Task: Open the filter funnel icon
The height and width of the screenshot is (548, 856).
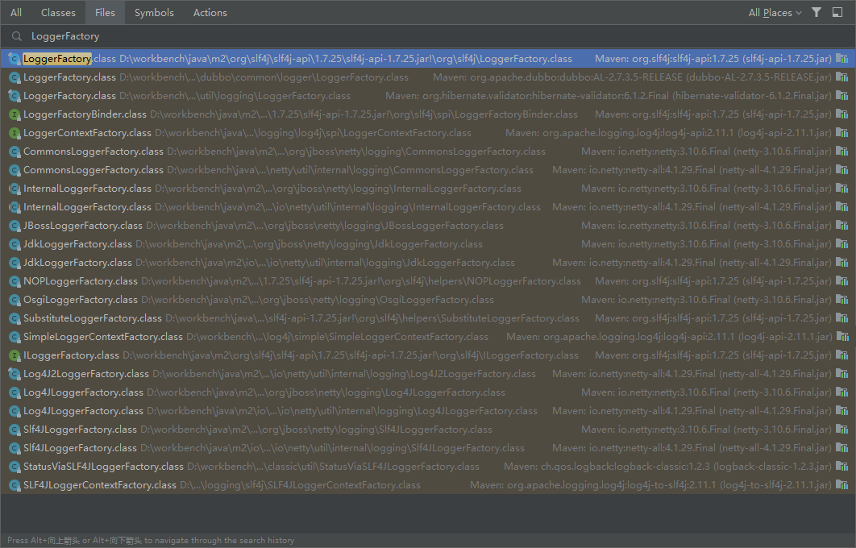Action: pyautogui.click(x=817, y=12)
